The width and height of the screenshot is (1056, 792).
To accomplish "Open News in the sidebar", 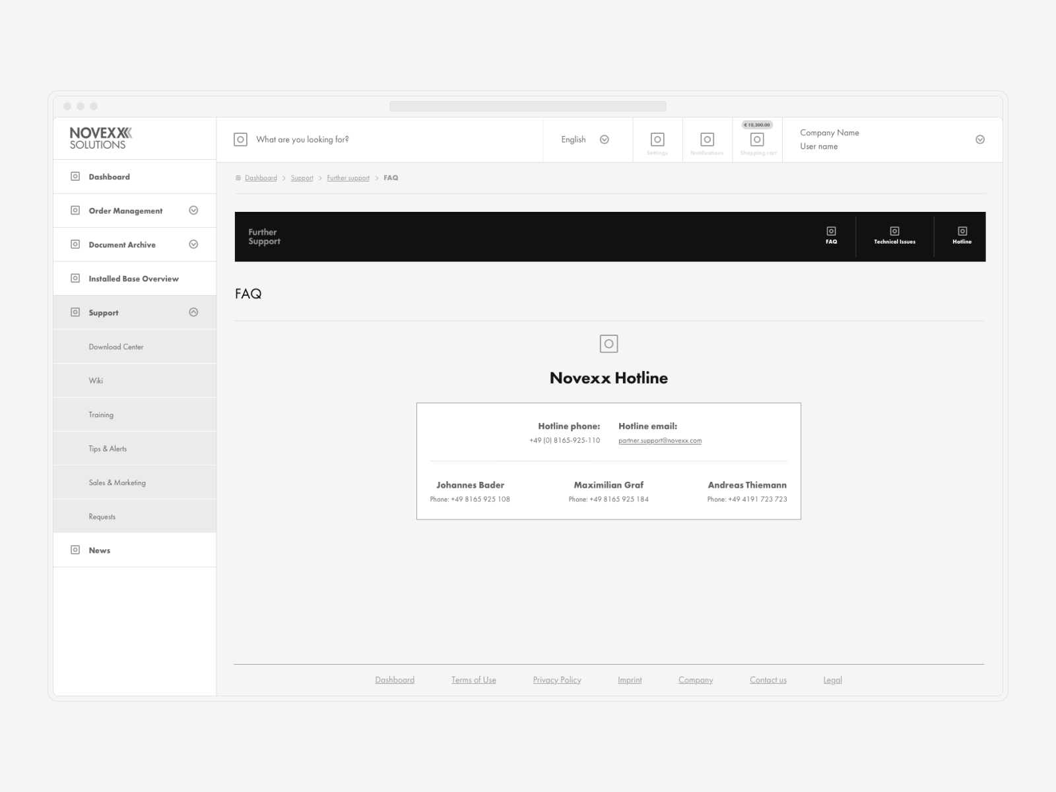I will (x=135, y=550).
